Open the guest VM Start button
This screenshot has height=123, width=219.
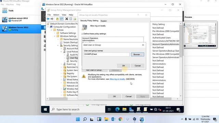(45, 109)
